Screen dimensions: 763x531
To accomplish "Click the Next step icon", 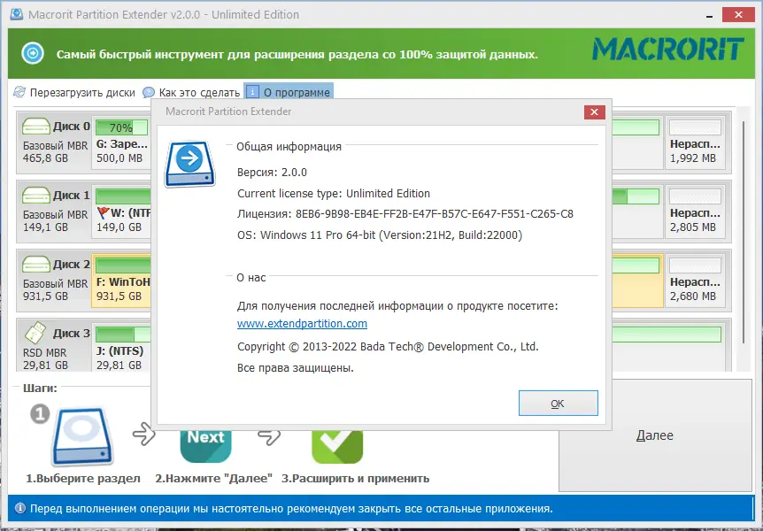I will pyautogui.click(x=206, y=446).
